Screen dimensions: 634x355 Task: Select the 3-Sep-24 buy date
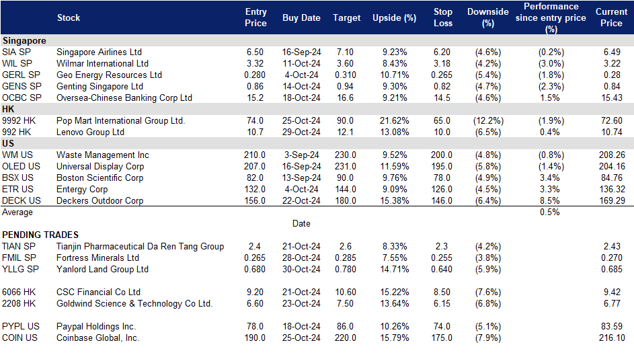tap(301, 155)
